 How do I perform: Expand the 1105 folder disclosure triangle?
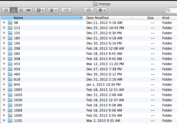[x=4, y=120]
